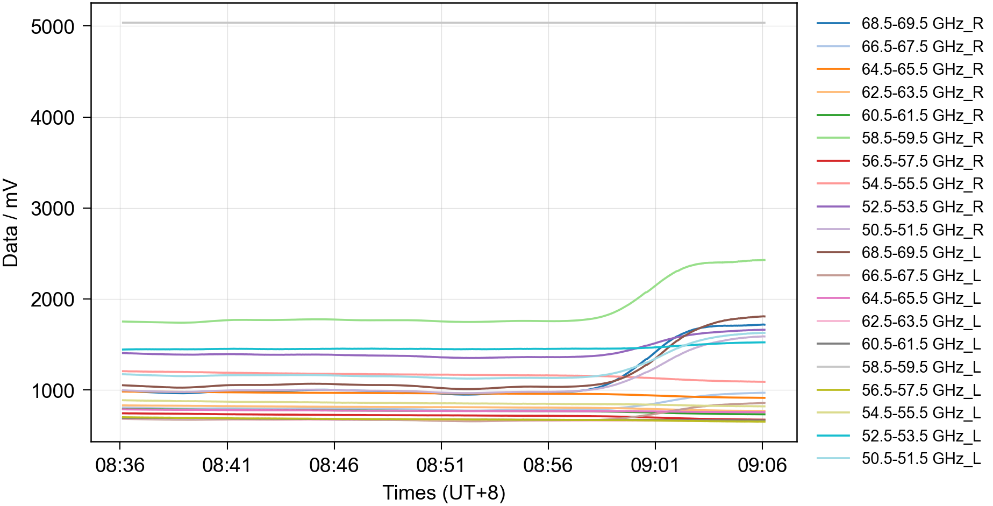The image size is (993, 506).
Task: Click the pink swatch for 64.5-65.5 GHz_L
Action: tap(833, 298)
